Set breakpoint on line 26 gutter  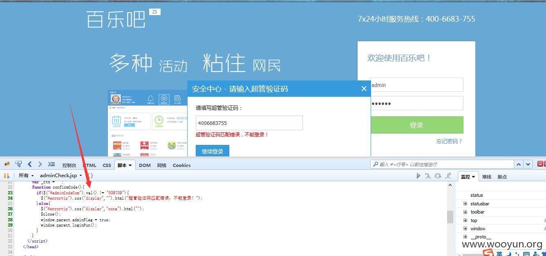pyautogui.click(x=10, y=209)
